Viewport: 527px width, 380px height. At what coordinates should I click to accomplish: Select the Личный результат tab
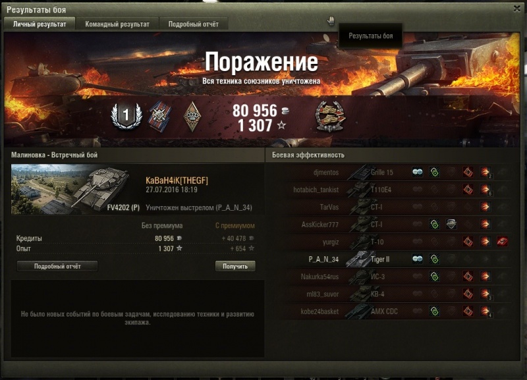tap(40, 24)
